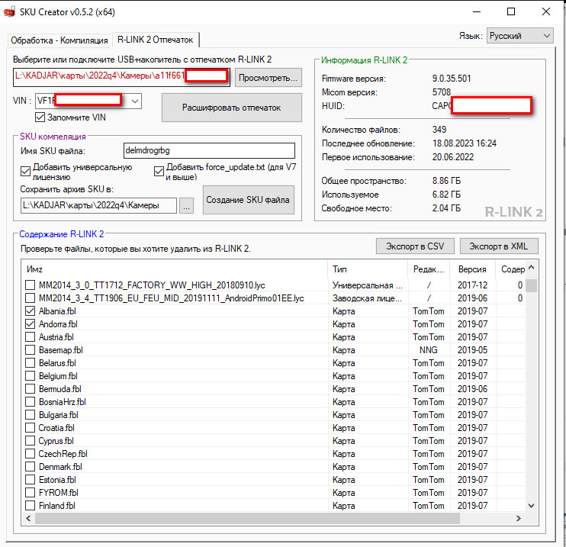Click the vertical scrollbar thumb
Viewport: 566px width, 547px height.
pyautogui.click(x=531, y=285)
